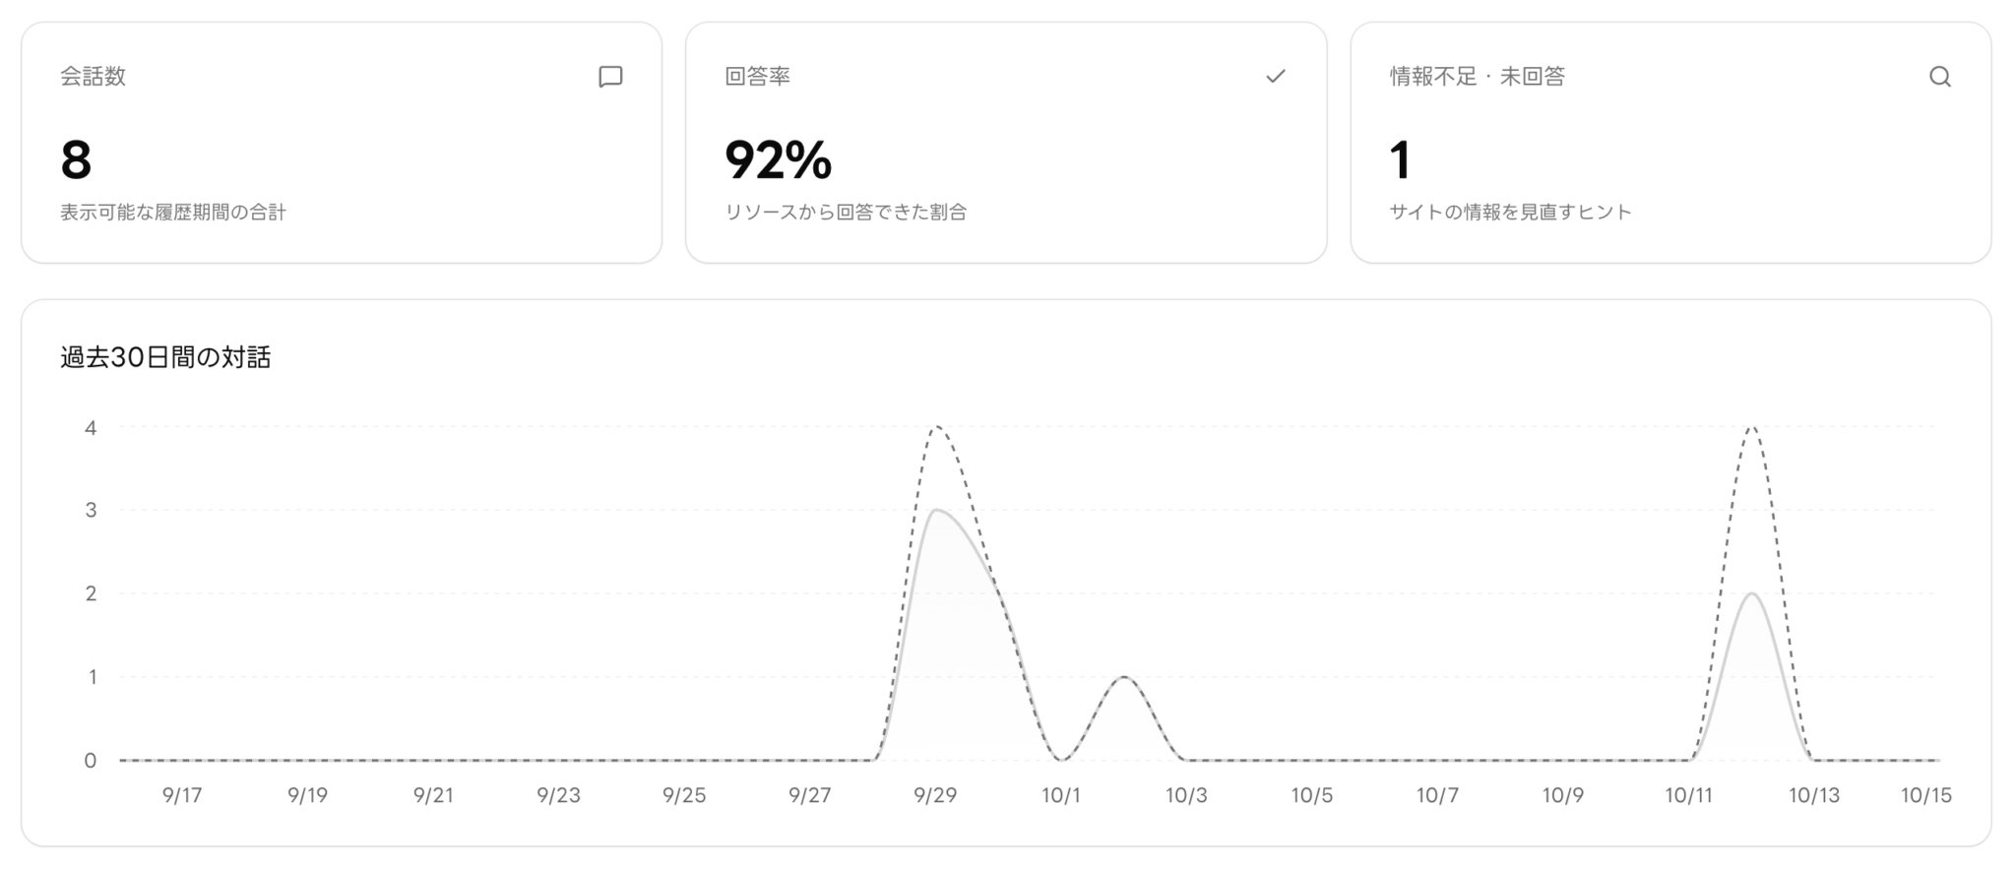This screenshot has height=870, width=2016.
Task: Click the 10/5 x-axis label
Action: click(x=1312, y=795)
